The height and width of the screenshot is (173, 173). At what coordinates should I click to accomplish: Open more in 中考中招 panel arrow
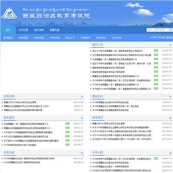pos(170,153)
